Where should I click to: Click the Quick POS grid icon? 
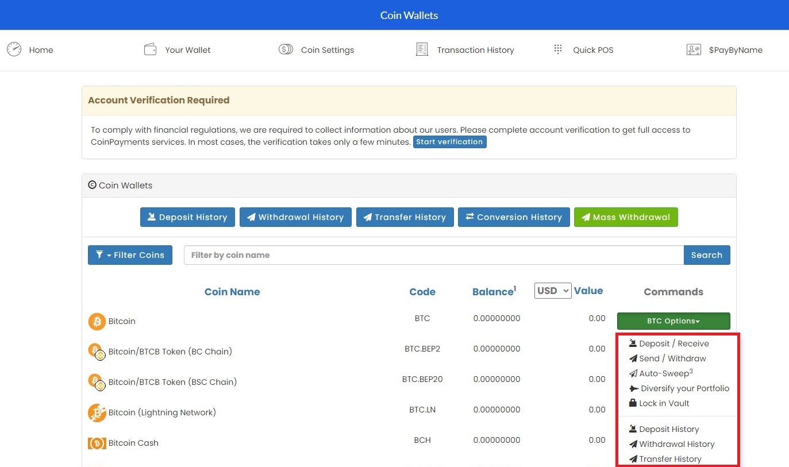(557, 49)
